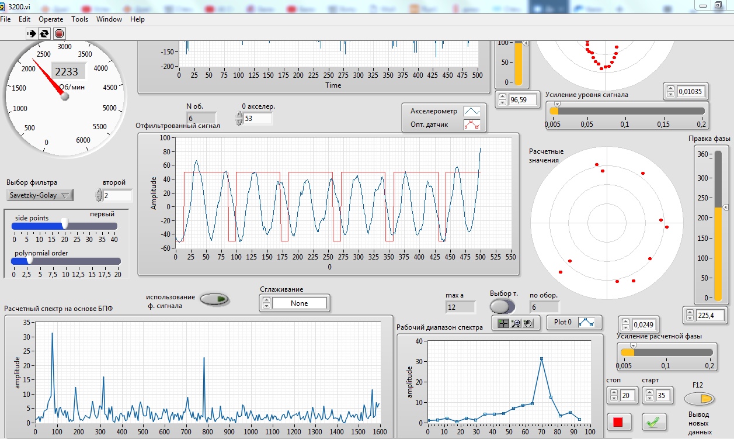Viewport: 734px width, 439px height.
Task: Toggle the 'Выбор т.' round switch
Action: (x=502, y=306)
